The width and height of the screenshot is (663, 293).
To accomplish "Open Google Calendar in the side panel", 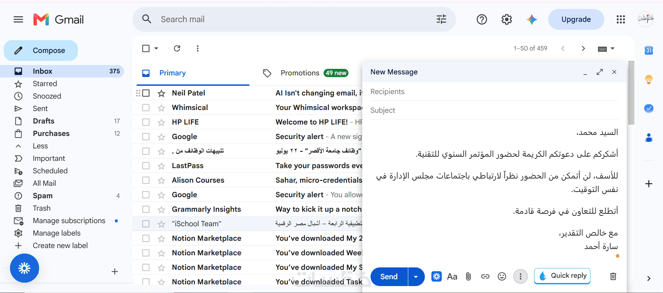I will (649, 51).
